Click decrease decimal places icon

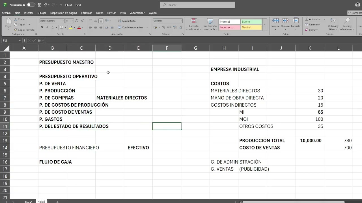pyautogui.click(x=181, y=27)
